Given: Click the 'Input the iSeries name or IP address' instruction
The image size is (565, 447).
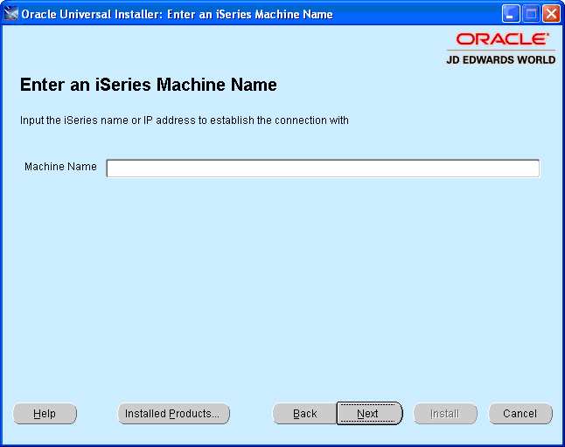Looking at the screenshot, I should coord(185,120).
